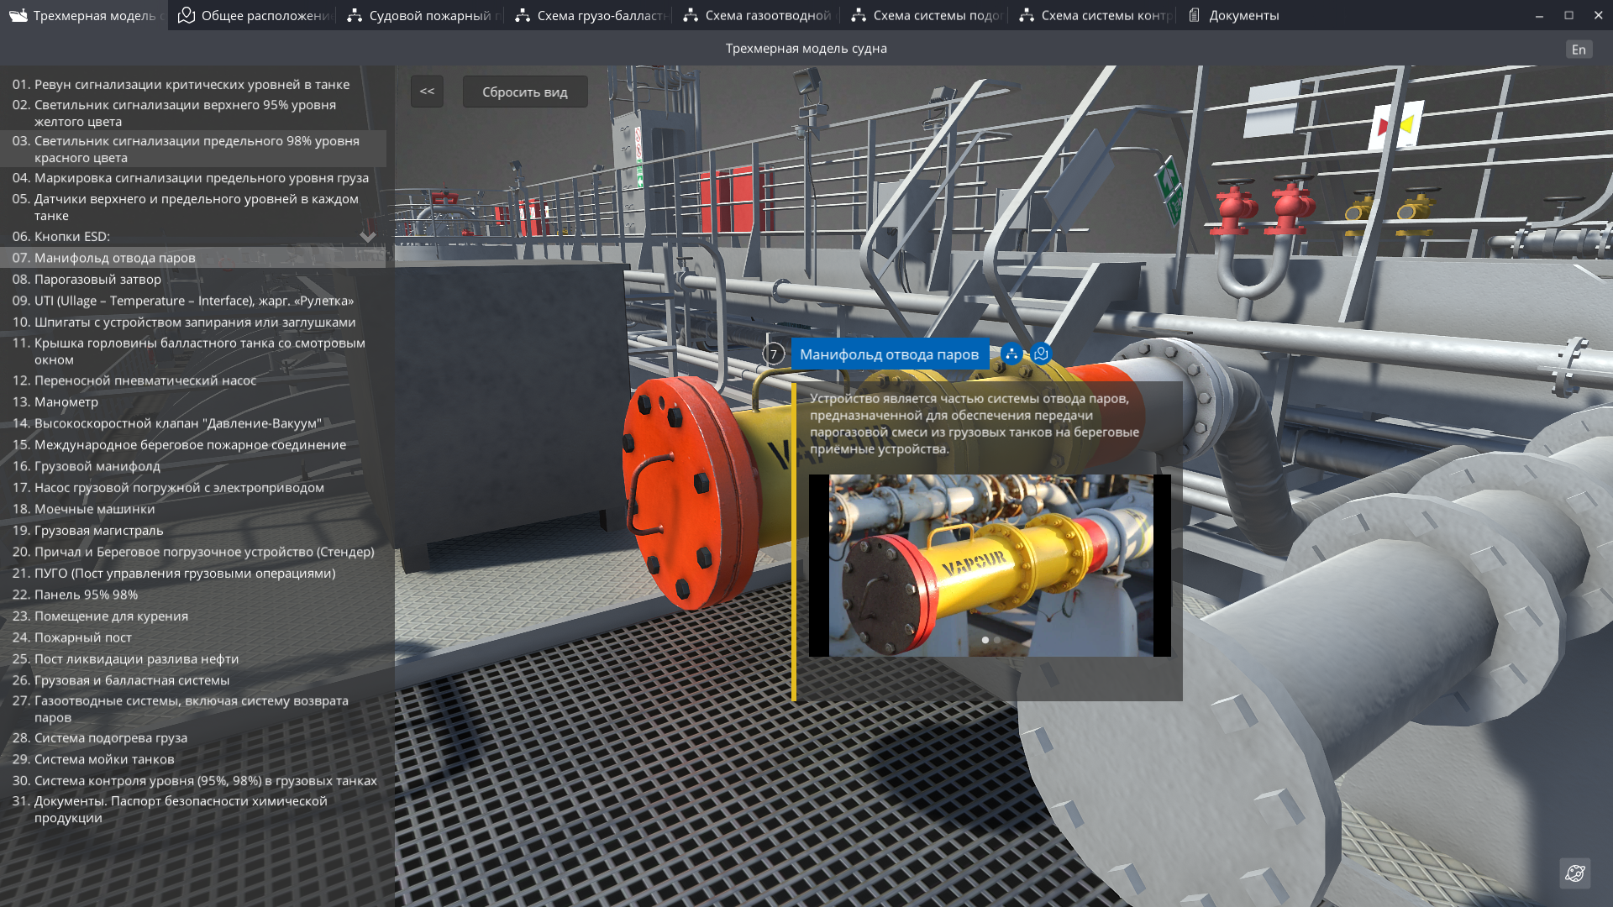Select 12. Переносной пневматический насос

coord(193,380)
